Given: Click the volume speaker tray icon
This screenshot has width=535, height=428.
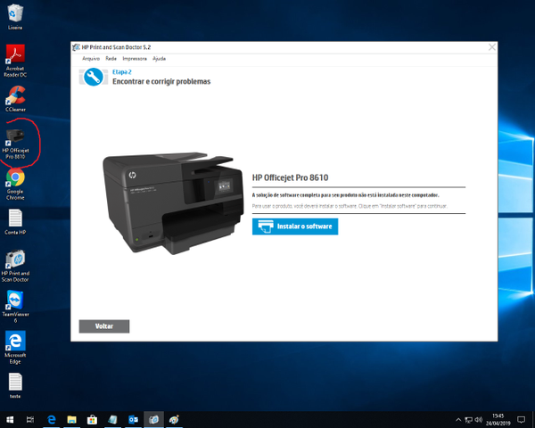Looking at the screenshot, I should pyautogui.click(x=478, y=420).
